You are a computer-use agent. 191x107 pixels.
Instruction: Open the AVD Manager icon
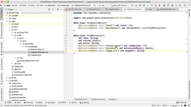coord(176,5)
